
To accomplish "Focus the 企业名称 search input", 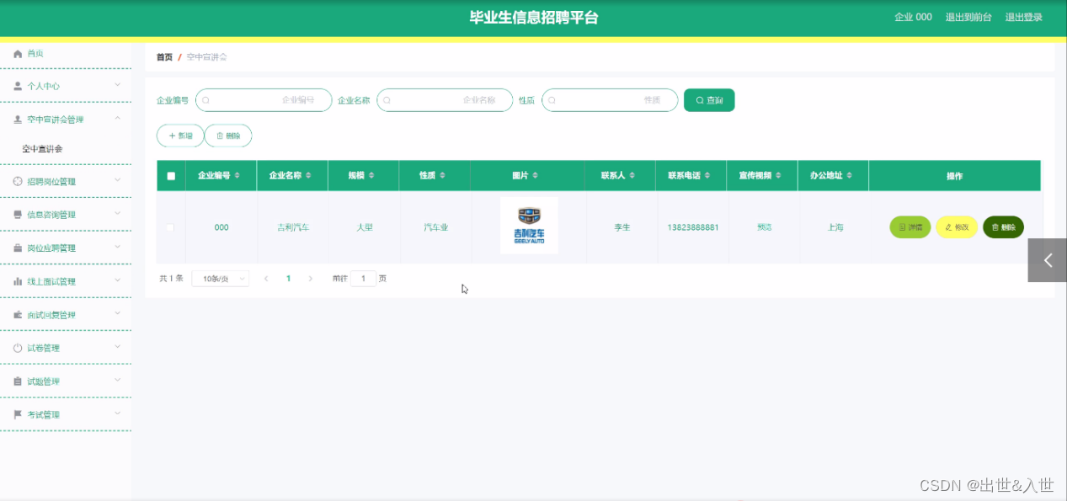I will click(445, 100).
